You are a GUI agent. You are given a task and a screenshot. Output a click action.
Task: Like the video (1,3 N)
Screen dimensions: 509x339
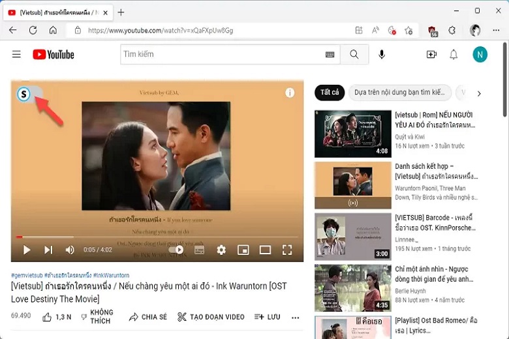pyautogui.click(x=57, y=317)
